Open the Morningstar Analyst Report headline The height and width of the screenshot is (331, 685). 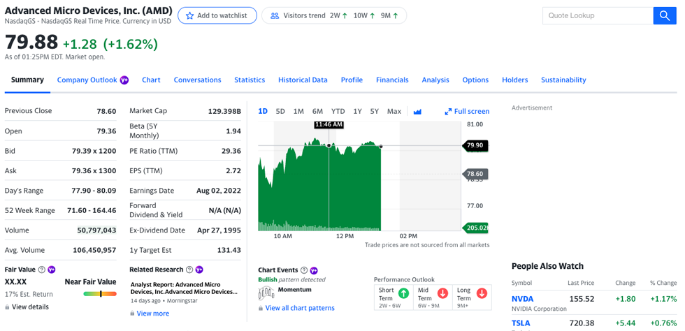tap(184, 288)
